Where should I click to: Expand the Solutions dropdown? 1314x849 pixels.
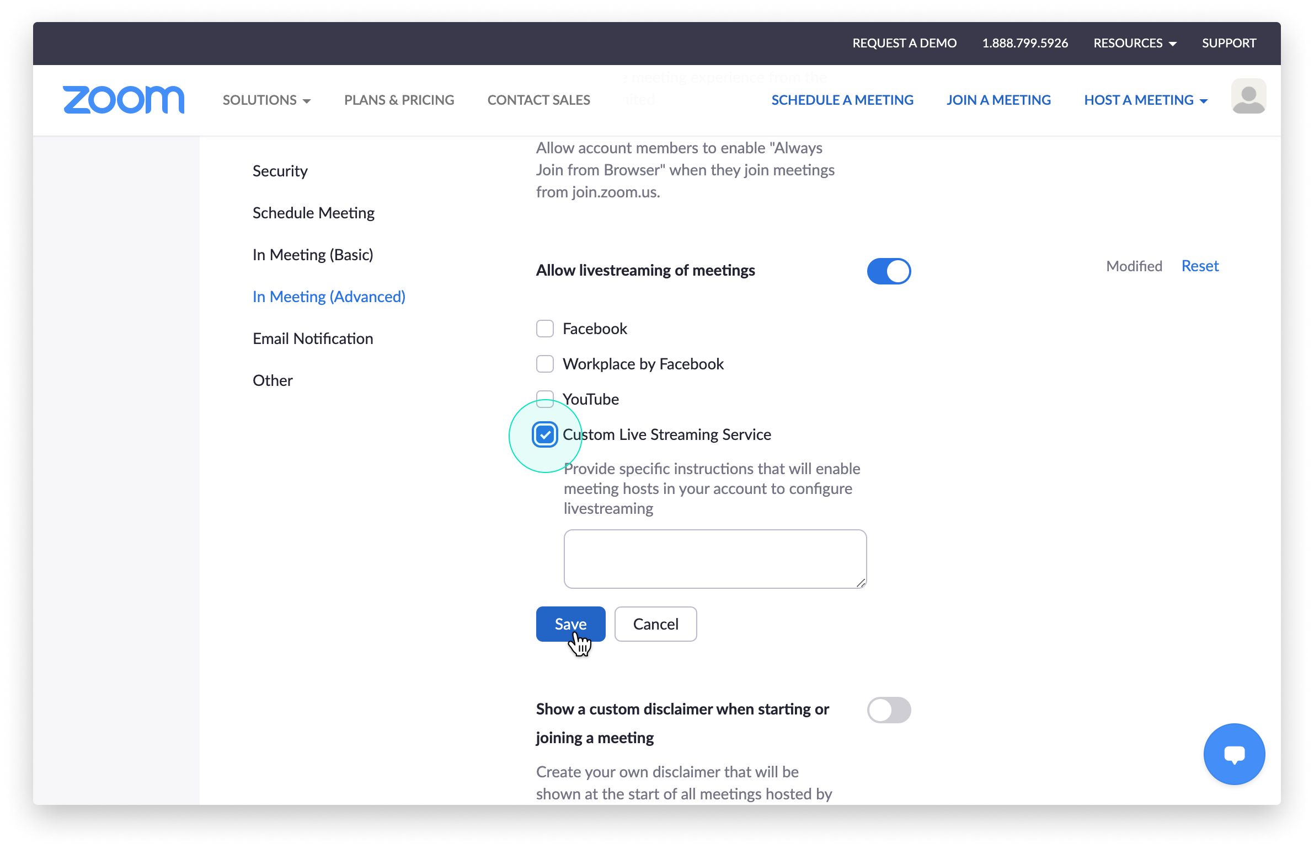[266, 100]
